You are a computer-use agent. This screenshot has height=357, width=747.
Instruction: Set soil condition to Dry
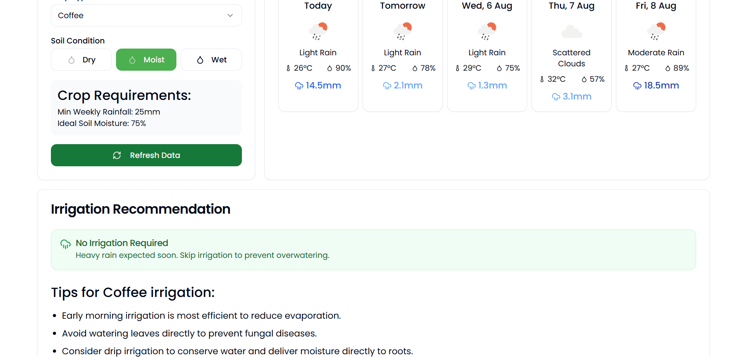(81, 60)
